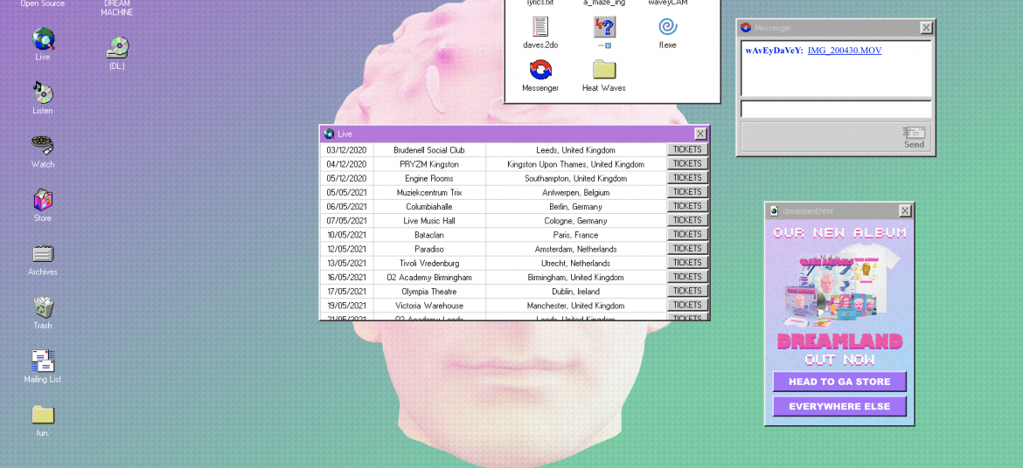Open the Trash bin icon
Image resolution: width=1023 pixels, height=468 pixels.
(x=43, y=307)
